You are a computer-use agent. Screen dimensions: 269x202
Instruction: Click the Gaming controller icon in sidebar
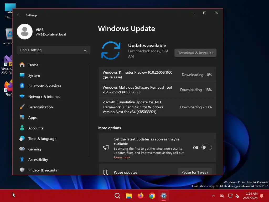coord(22,149)
